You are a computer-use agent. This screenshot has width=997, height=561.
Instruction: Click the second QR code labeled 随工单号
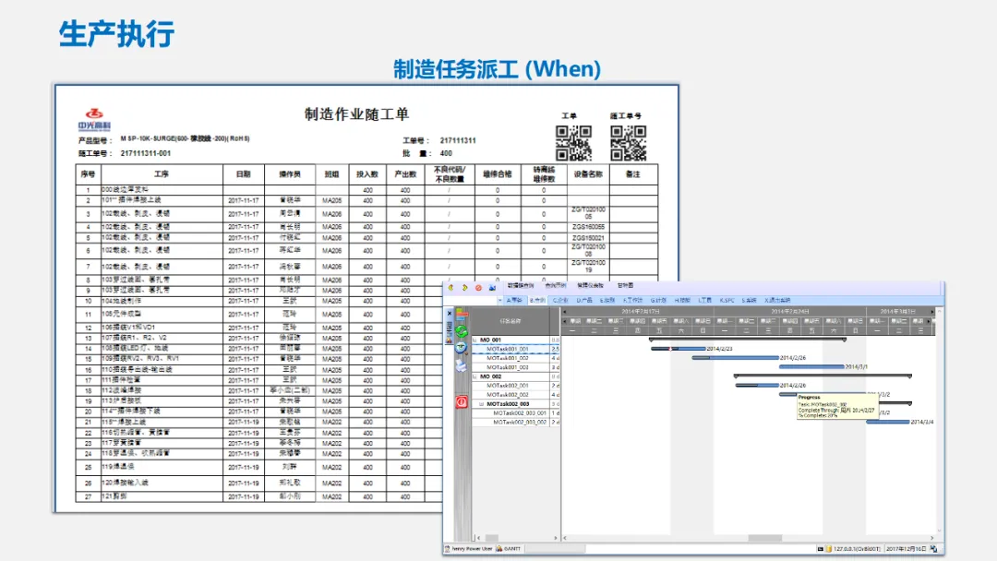point(629,143)
